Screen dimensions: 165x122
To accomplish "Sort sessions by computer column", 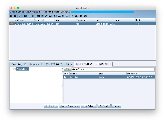I will 85,20.
